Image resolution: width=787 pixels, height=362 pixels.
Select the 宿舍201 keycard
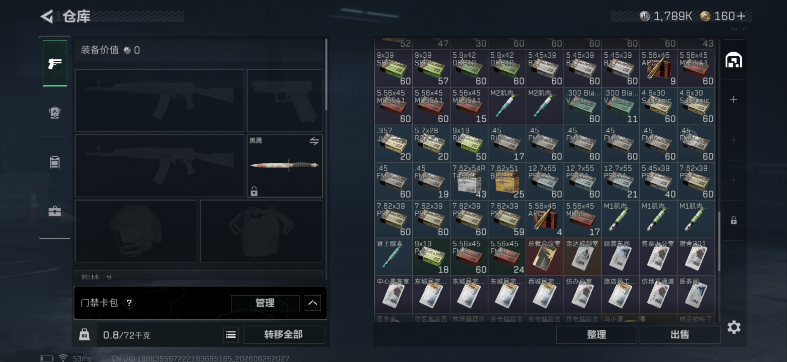coord(696,257)
